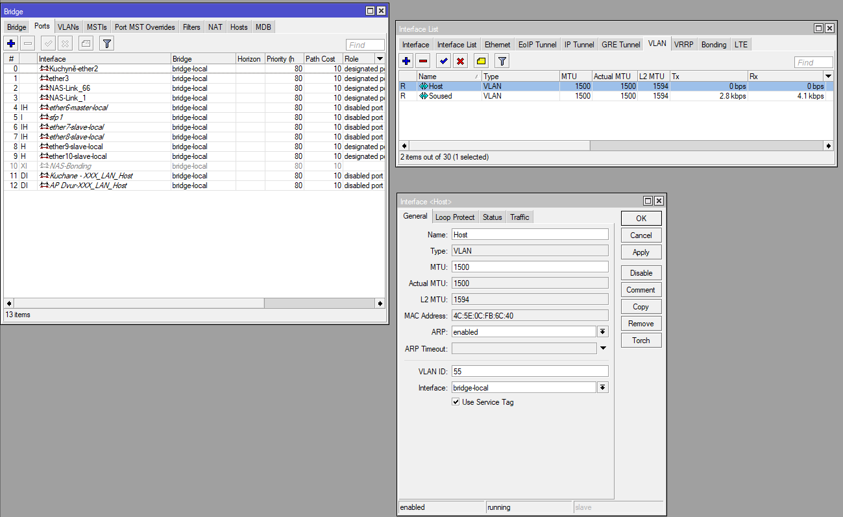The image size is (843, 517).
Task: Open ARP mode dropdown
Action: [x=602, y=331]
